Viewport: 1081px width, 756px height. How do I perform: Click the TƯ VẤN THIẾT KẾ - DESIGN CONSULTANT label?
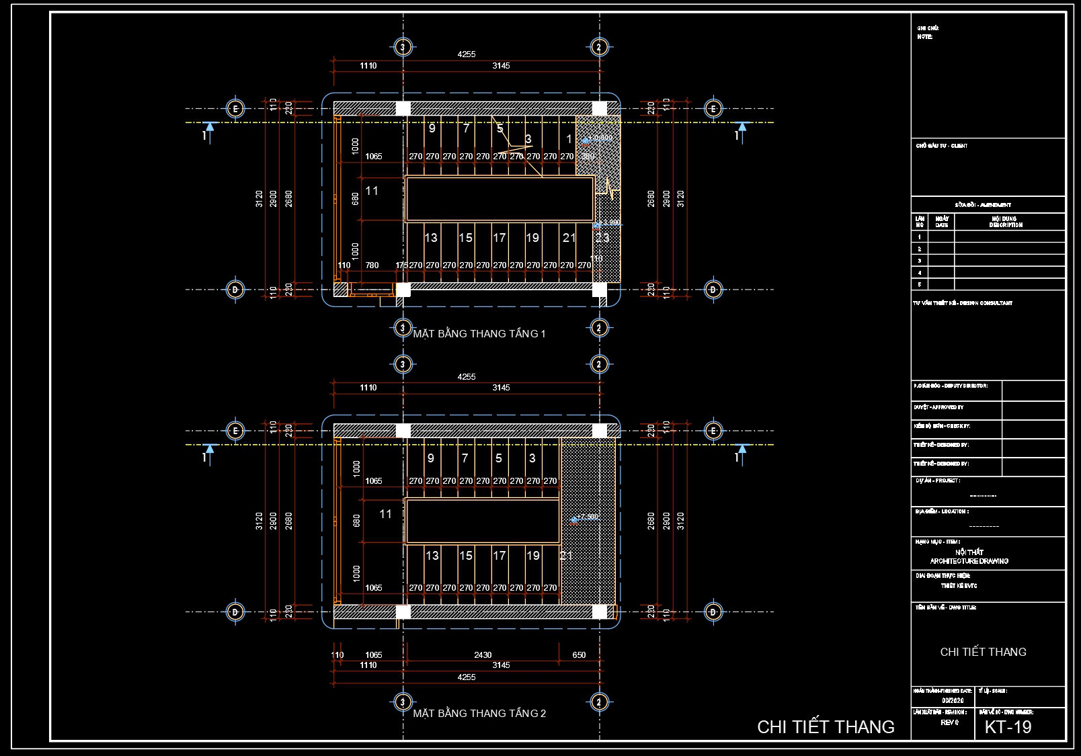(x=962, y=303)
